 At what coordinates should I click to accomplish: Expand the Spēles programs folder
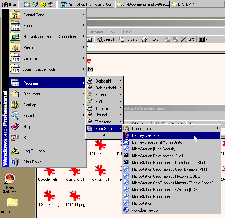click(104, 101)
